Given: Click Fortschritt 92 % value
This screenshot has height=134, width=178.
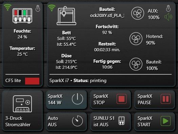Looking at the screenshot, I should coord(107,33).
